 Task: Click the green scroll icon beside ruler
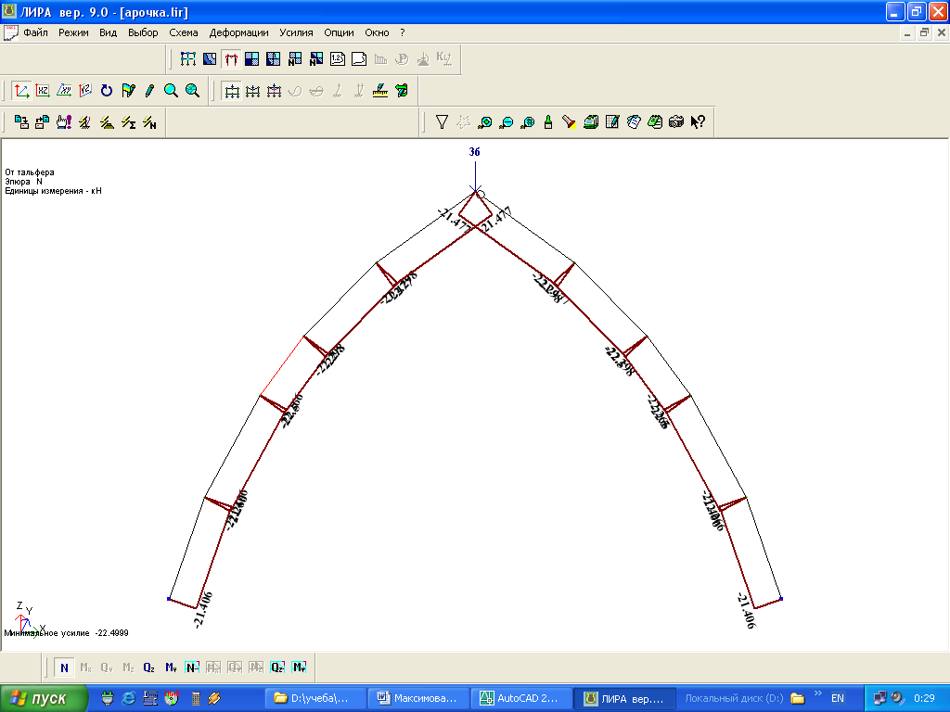point(401,91)
